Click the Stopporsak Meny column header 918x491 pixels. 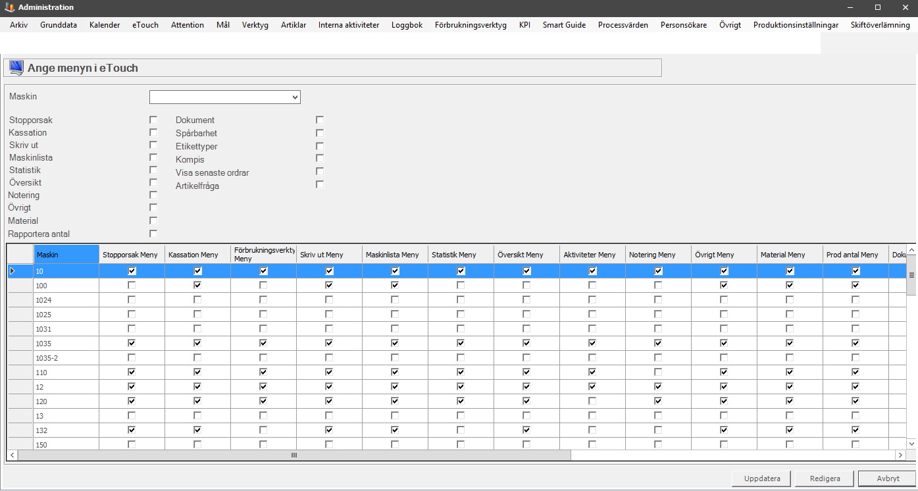pos(132,255)
